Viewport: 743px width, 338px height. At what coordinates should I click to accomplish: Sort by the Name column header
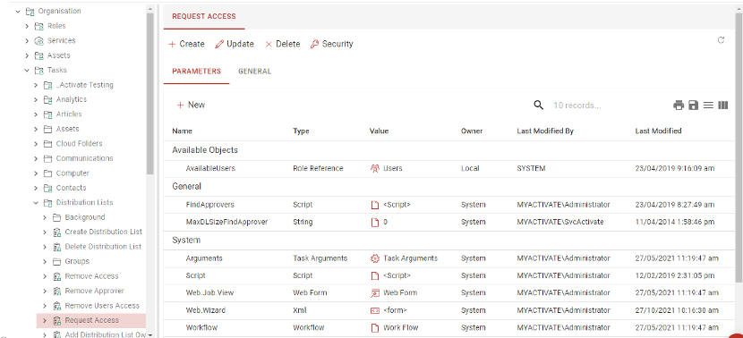pyautogui.click(x=182, y=131)
